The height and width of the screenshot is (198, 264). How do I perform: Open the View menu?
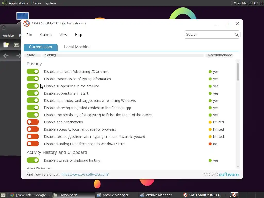point(63,35)
